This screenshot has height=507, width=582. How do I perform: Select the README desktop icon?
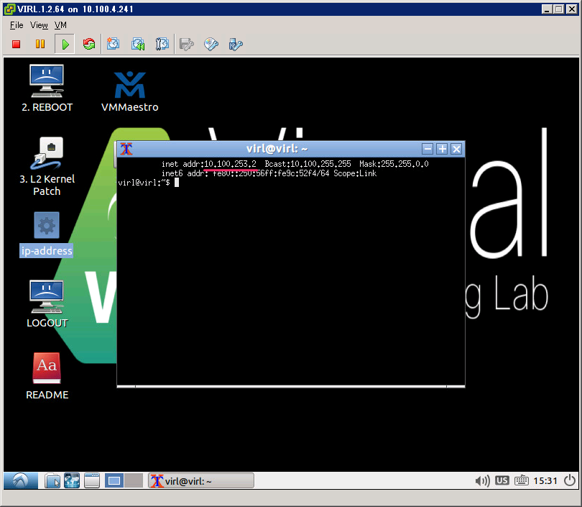pyautogui.click(x=47, y=376)
